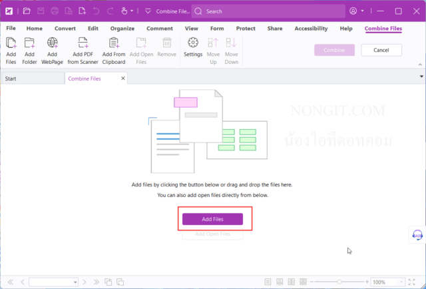Switch to the Home ribbon tab
Screen dimensions: 426x289
(x=34, y=28)
